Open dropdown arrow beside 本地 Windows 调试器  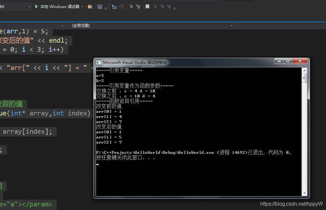pyautogui.click(x=82, y=7)
